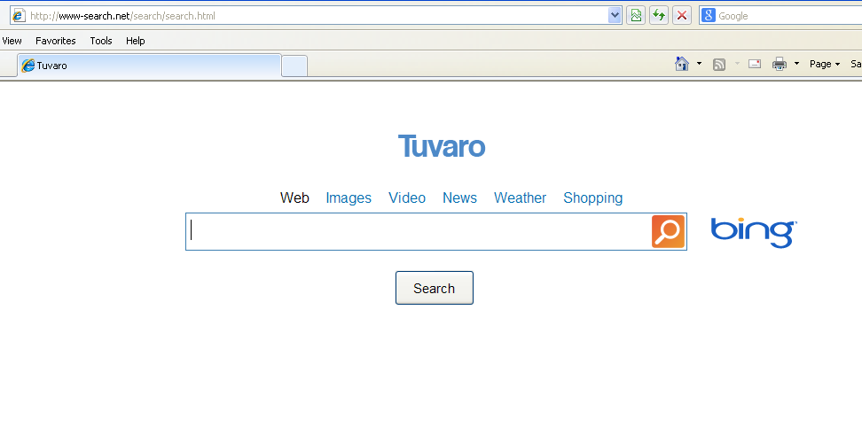Image resolution: width=862 pixels, height=426 pixels.
Task: Open the Page dropdown menu
Action: pos(825,65)
